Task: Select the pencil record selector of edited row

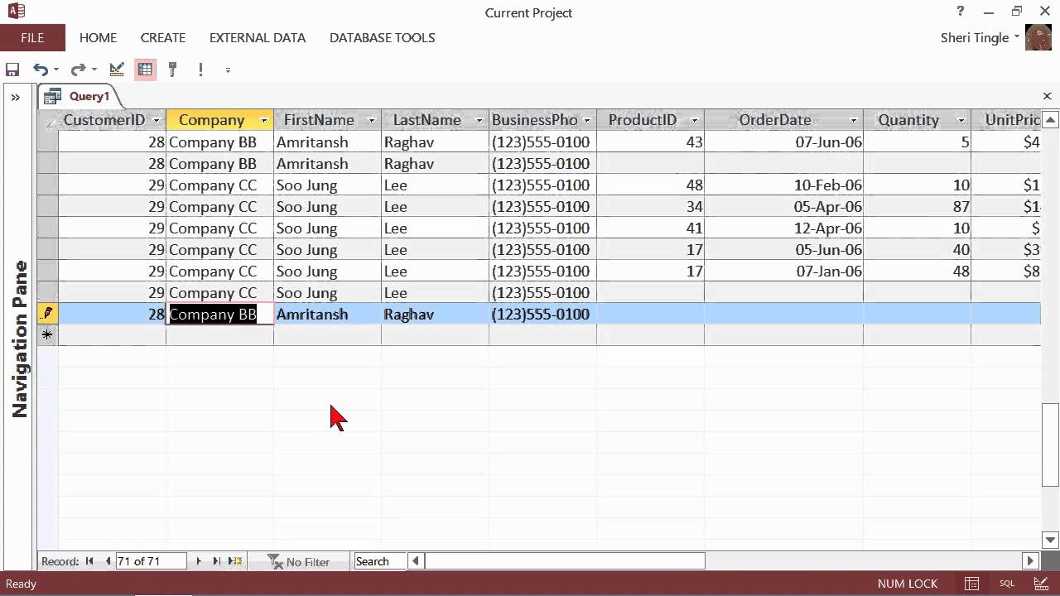Action: (x=48, y=314)
